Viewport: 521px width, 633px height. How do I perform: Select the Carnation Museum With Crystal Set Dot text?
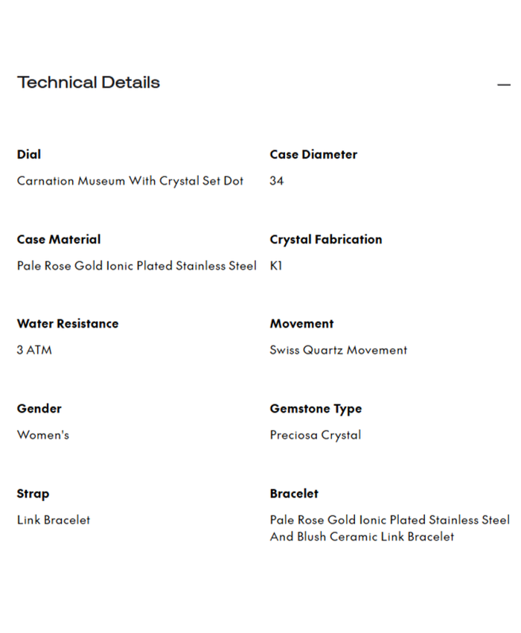(x=130, y=181)
